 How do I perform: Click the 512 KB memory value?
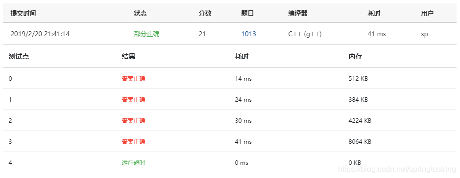tap(358, 78)
